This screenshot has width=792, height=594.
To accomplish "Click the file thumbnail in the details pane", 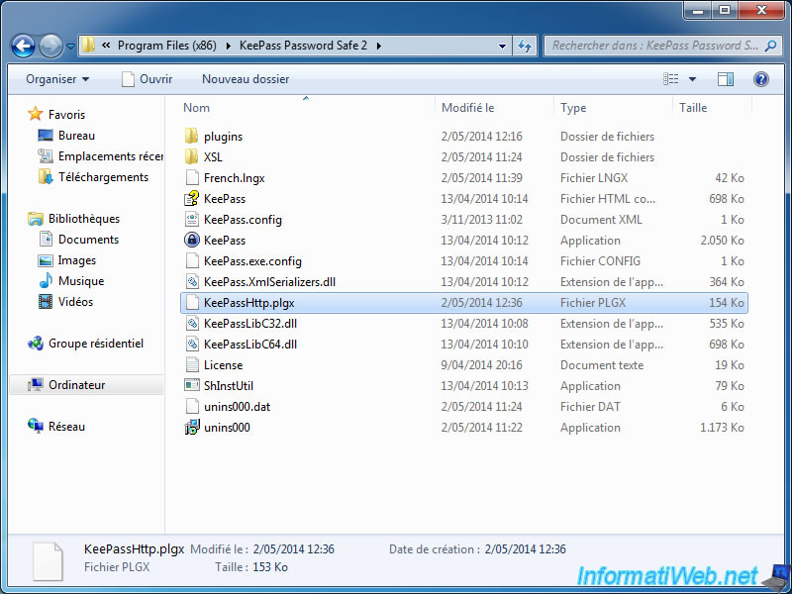I will tap(48, 561).
